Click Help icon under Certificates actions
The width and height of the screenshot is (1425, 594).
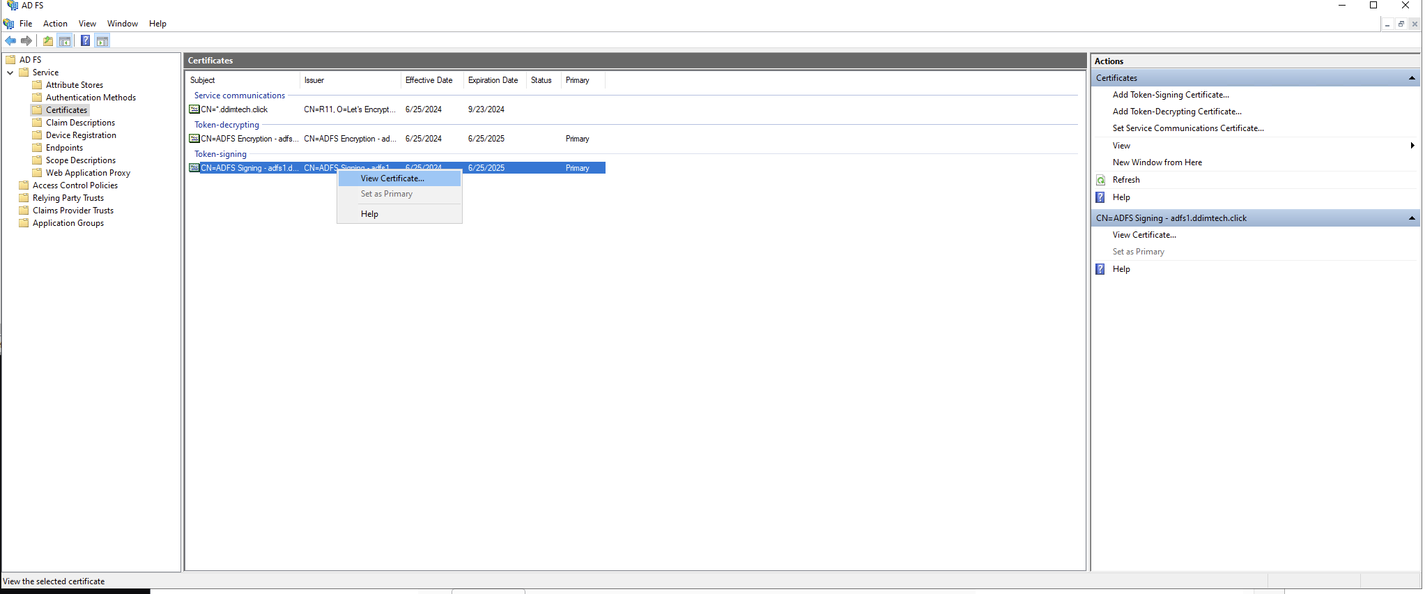coord(1100,197)
